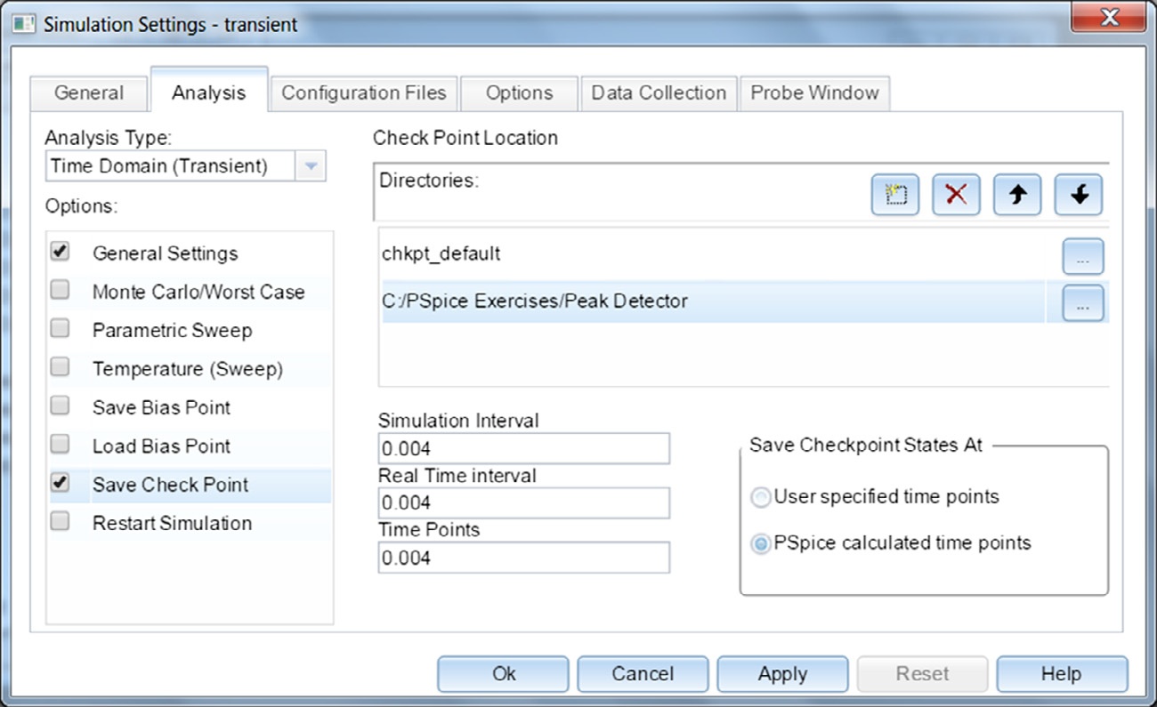This screenshot has width=1157, height=707.
Task: Click the Simulation Interval input field
Action: pos(523,449)
